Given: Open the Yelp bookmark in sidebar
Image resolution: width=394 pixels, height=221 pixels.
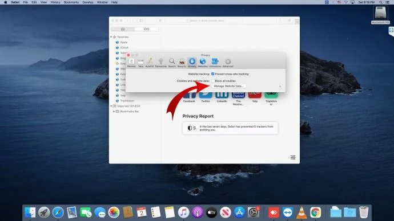Looking at the screenshot, I should [120, 96].
